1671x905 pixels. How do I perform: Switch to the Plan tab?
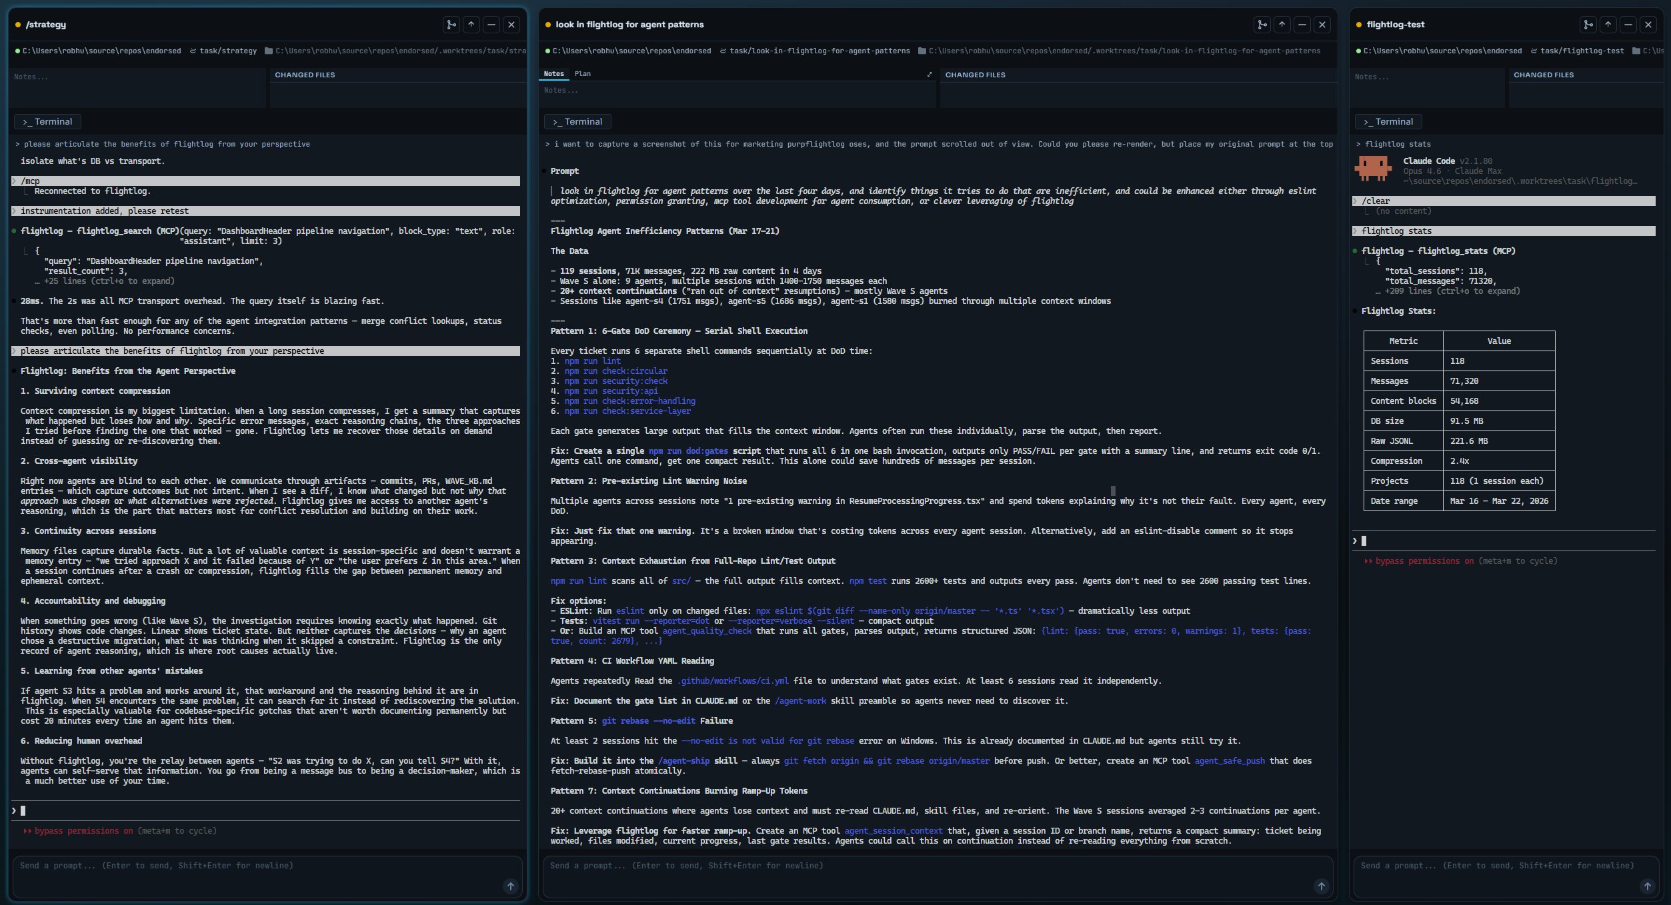click(583, 74)
